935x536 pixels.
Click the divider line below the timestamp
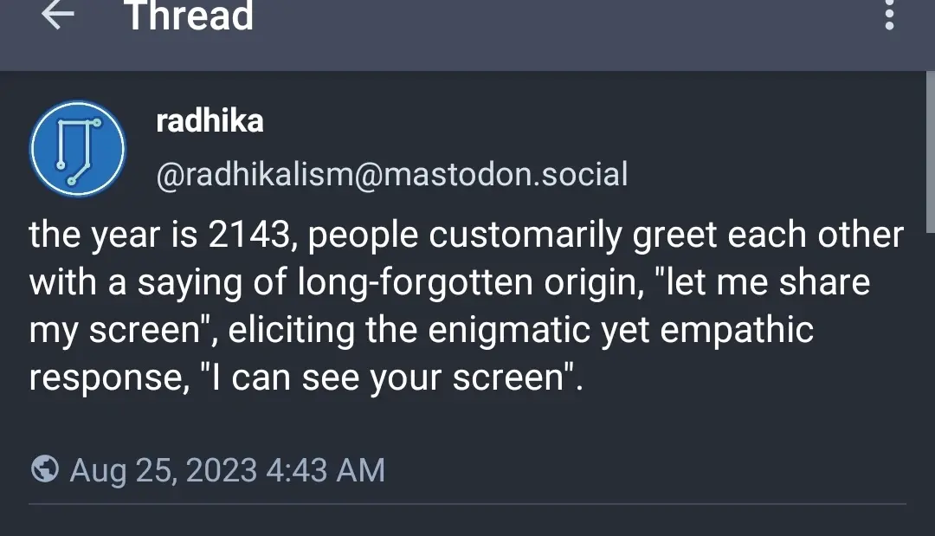click(467, 505)
